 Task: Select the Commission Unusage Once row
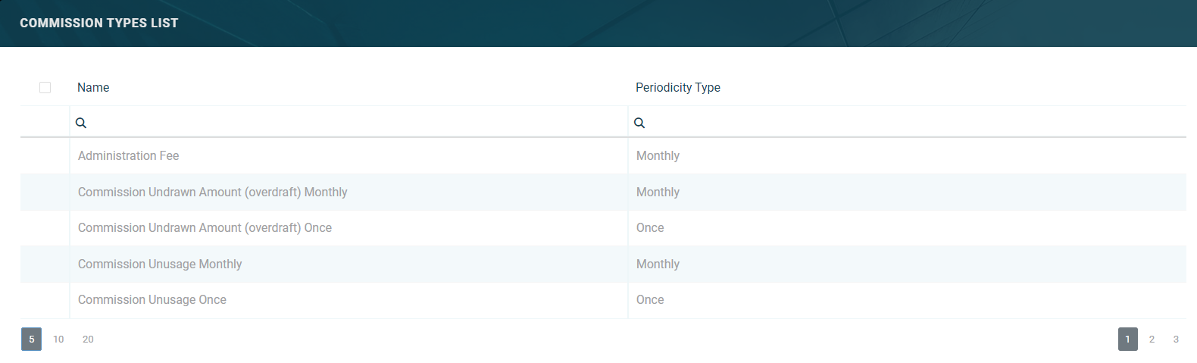[152, 300]
